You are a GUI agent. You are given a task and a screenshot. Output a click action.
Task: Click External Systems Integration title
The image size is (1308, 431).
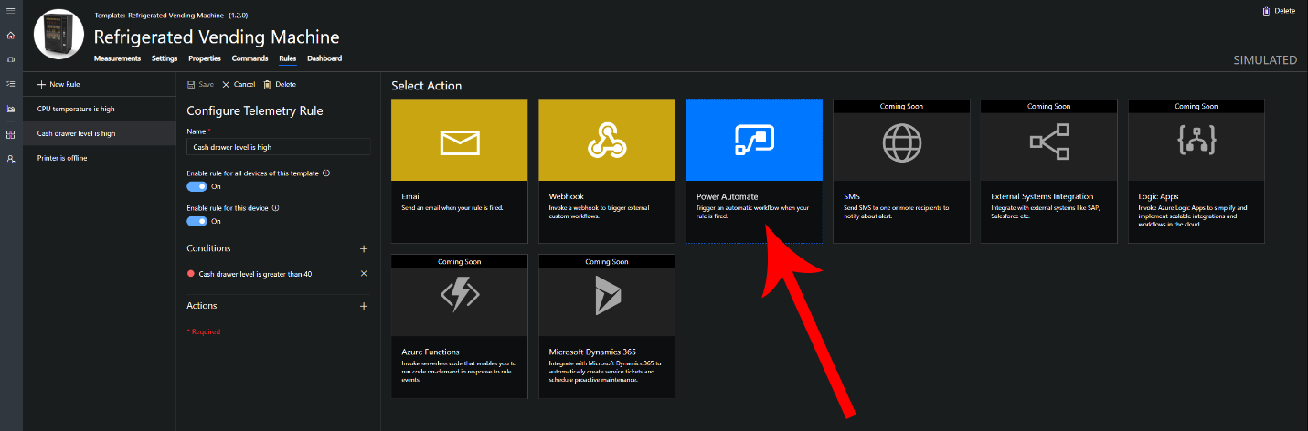1042,196
